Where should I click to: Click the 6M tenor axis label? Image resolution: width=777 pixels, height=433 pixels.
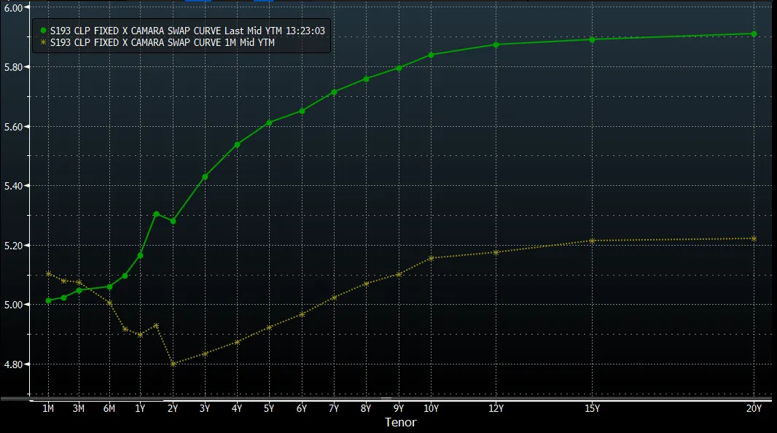(x=109, y=409)
